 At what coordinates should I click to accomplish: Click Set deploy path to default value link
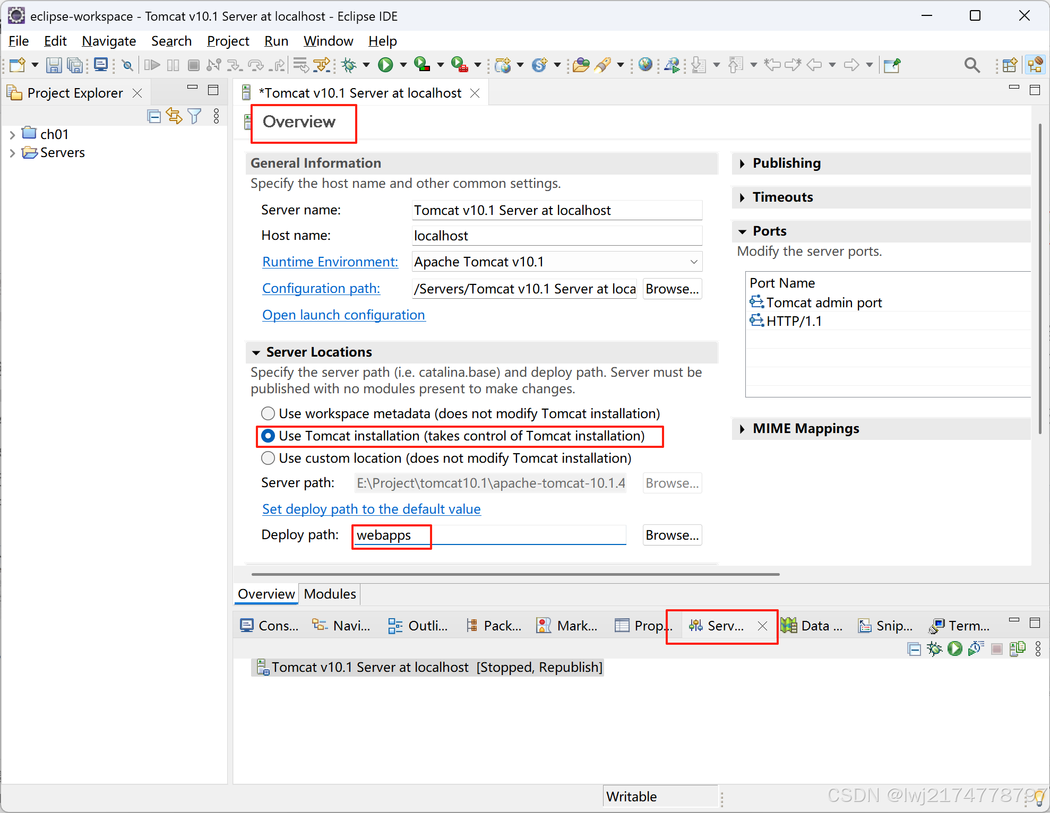click(x=371, y=509)
